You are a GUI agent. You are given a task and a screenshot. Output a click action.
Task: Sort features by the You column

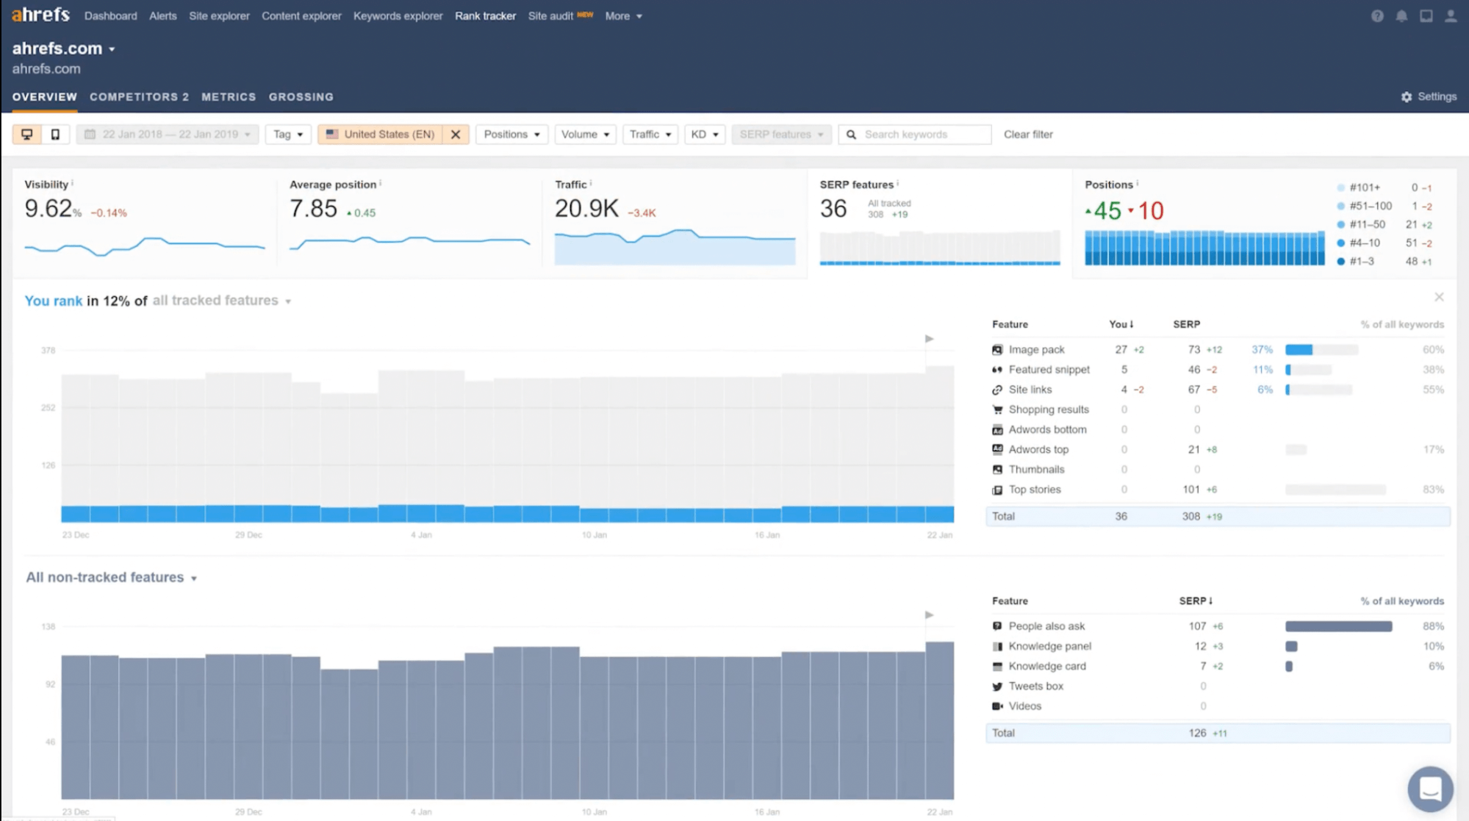[x=1121, y=324]
